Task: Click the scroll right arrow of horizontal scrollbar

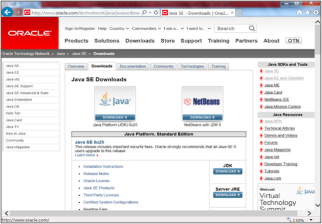Action: click(x=310, y=213)
